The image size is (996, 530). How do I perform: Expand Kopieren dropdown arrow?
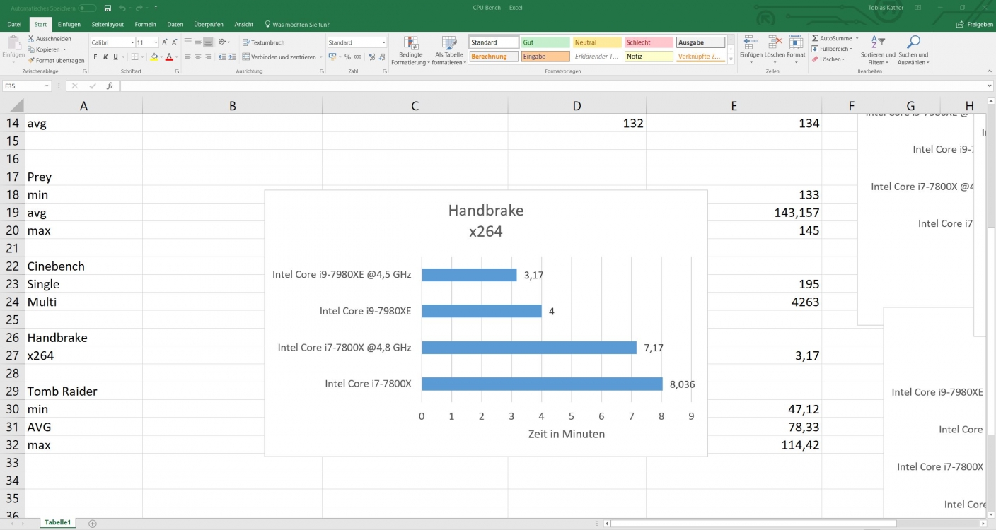tap(64, 50)
